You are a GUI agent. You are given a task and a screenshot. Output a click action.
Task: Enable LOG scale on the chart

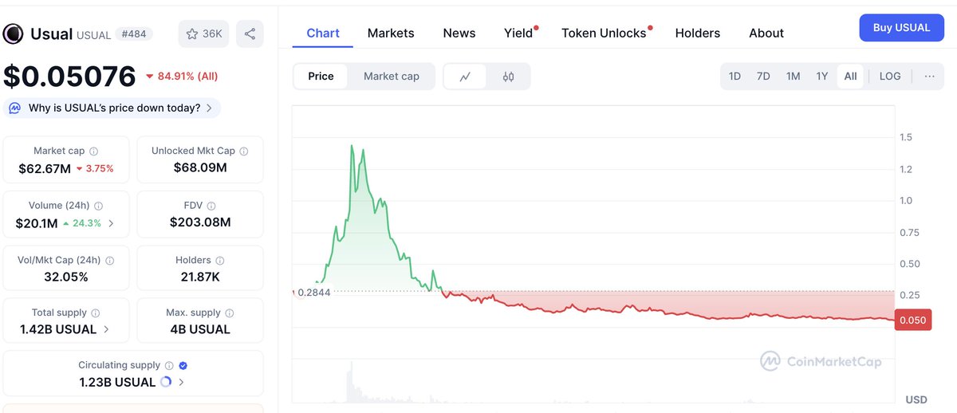pyautogui.click(x=890, y=77)
